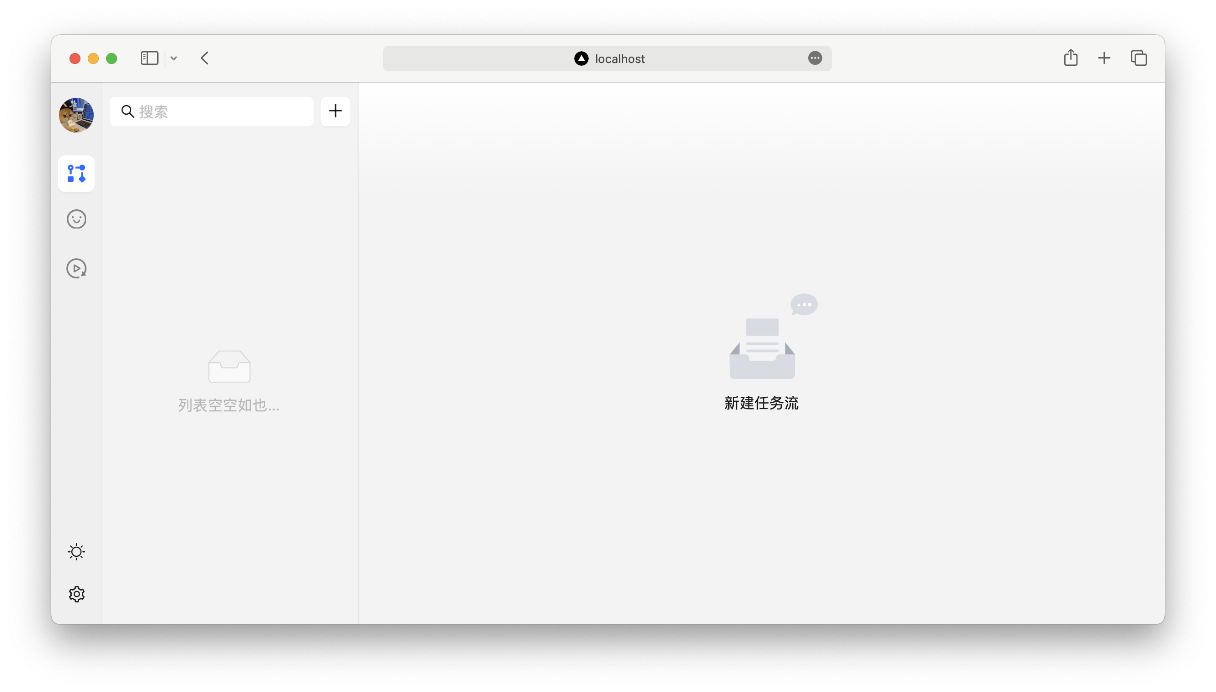Add a new task flow with plus button

coord(335,111)
